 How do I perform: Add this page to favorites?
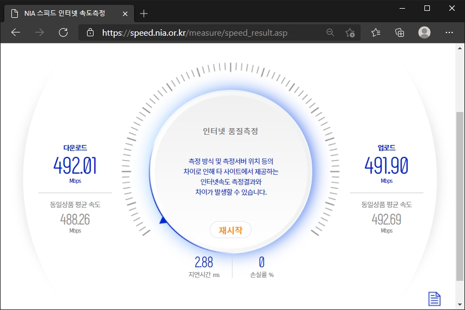[350, 32]
